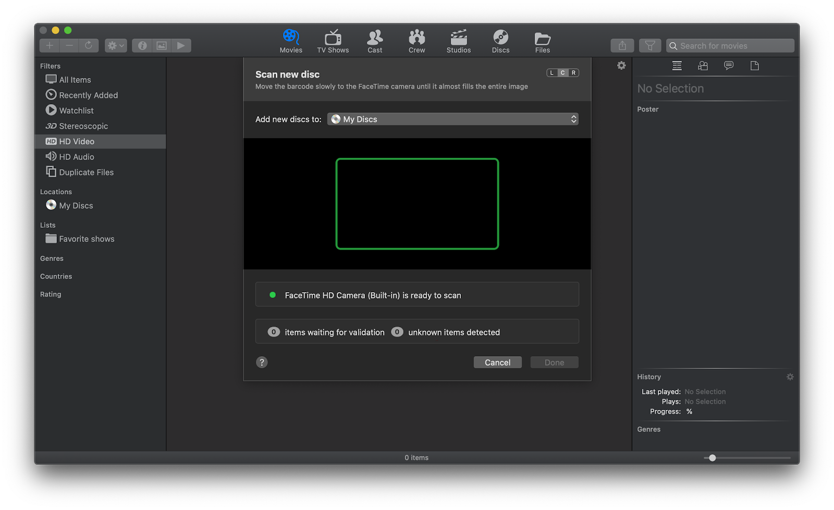Expand the Genres sidebar section
This screenshot has width=834, height=510.
coord(52,258)
